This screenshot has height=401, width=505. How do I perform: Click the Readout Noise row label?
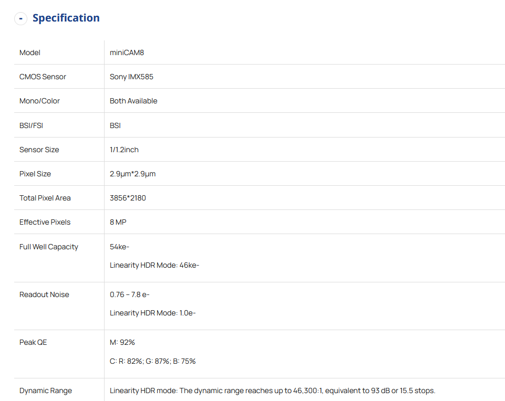(44, 294)
